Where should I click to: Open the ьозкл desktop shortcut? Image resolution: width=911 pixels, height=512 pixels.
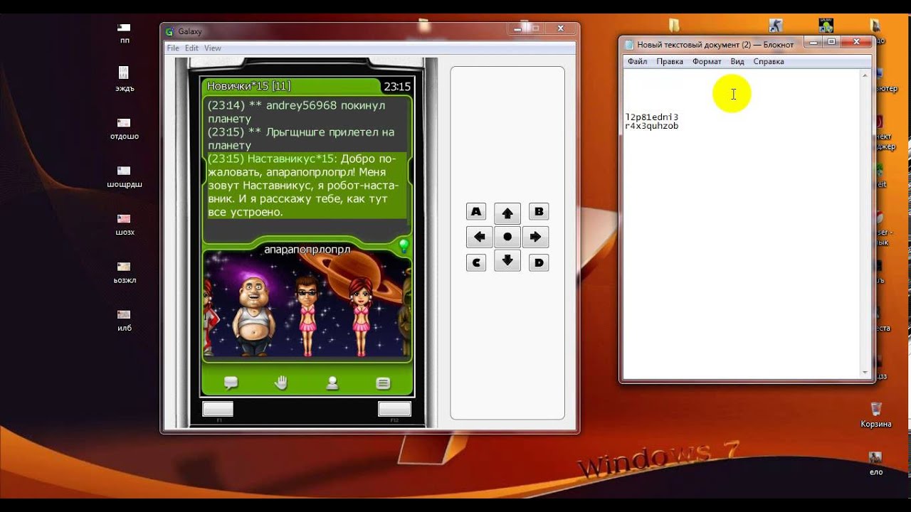(125, 272)
